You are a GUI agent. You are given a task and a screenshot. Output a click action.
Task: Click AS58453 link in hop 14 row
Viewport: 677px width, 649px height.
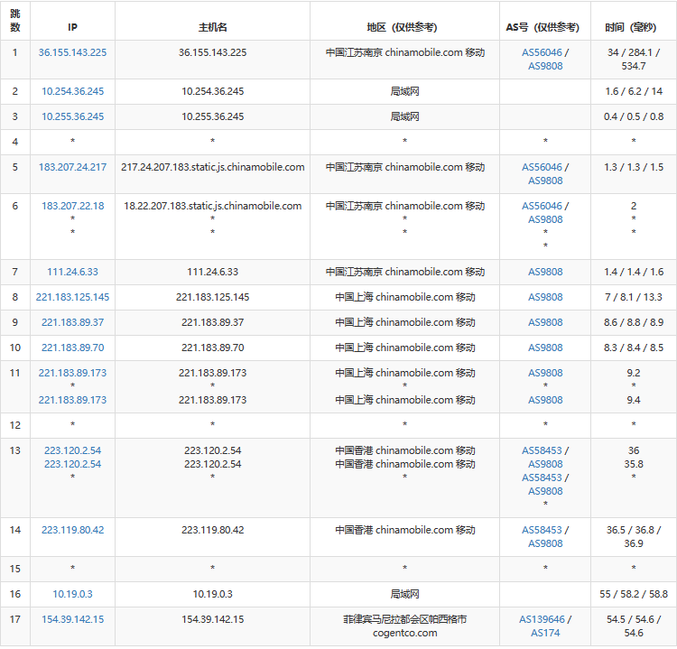542,530
